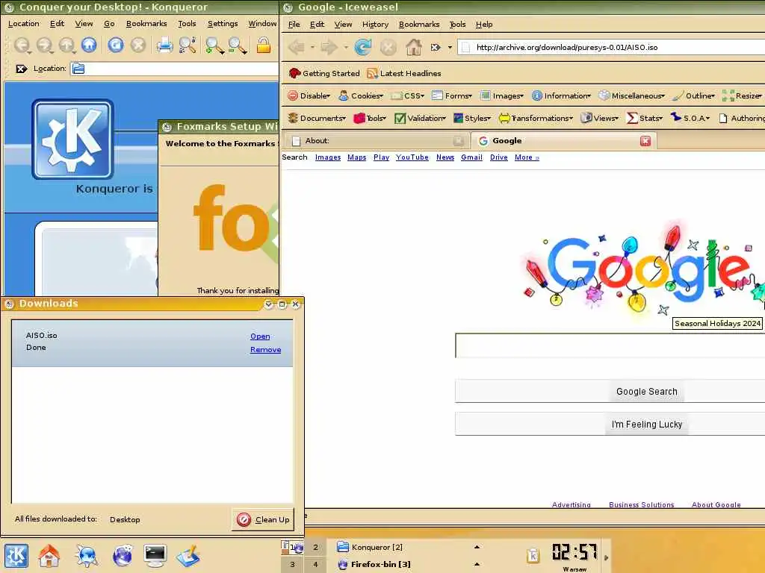Screen dimensions: 765x573
Task: Switch to virtual desktop 4 in pager
Action: 315,564
